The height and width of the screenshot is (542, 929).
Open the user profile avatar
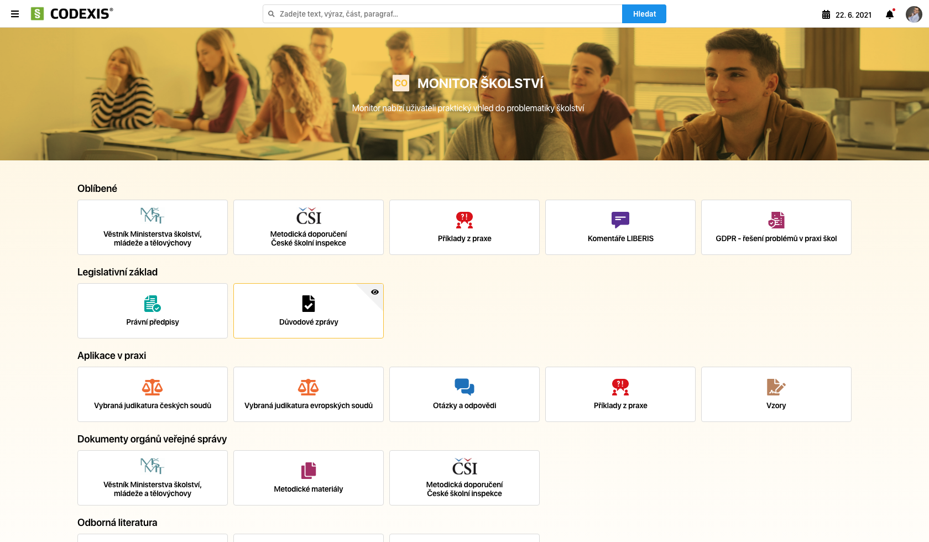click(x=914, y=14)
